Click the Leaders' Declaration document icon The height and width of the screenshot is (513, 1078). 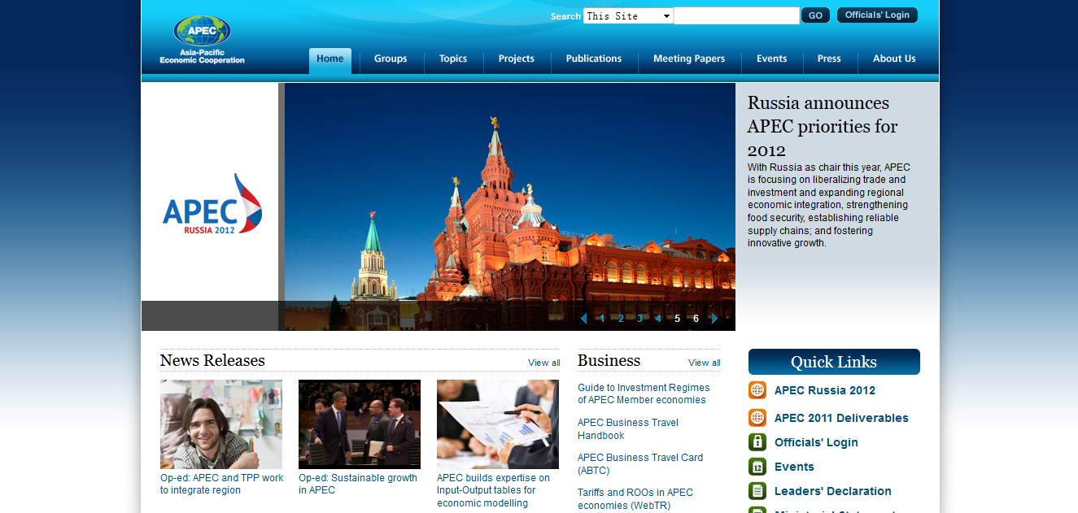click(757, 491)
